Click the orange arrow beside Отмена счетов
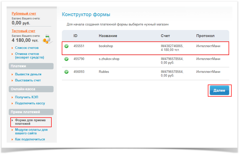 click(12, 54)
